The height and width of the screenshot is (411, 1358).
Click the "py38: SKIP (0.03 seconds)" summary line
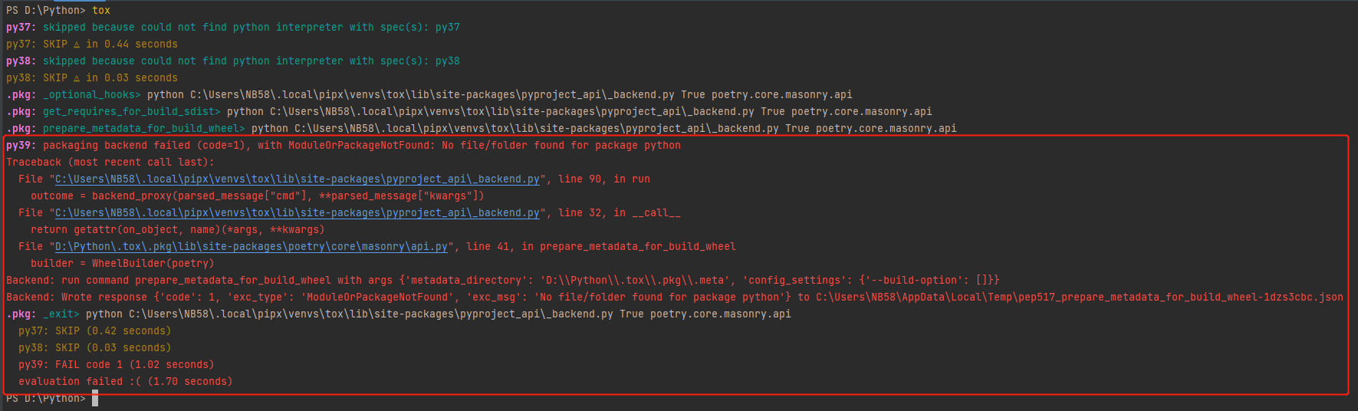click(94, 348)
